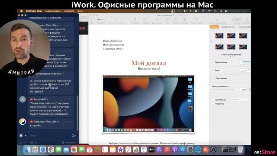This screenshot has width=277, height=156.
Task: Open Numbers from the Dock
Action: [136, 150]
